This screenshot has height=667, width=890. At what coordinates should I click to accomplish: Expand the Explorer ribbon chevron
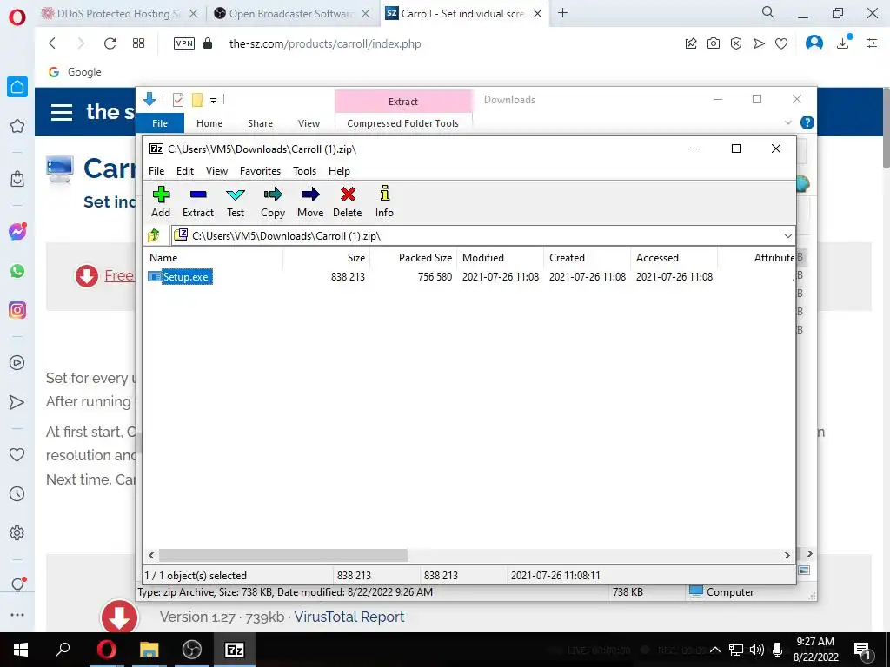coord(787,122)
